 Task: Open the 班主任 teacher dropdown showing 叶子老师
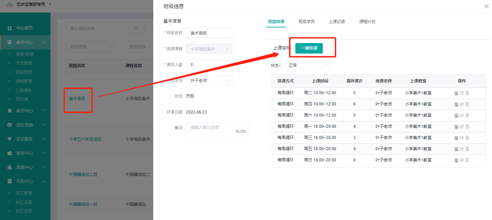(x=209, y=80)
